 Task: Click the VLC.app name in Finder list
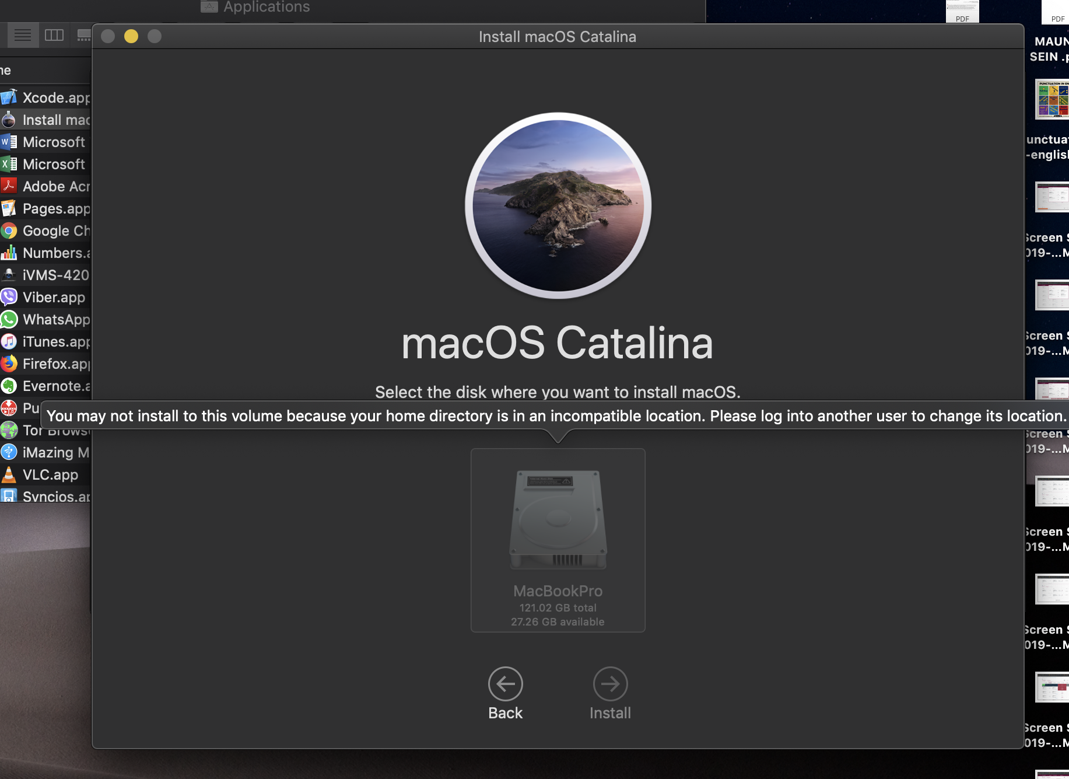coord(51,474)
